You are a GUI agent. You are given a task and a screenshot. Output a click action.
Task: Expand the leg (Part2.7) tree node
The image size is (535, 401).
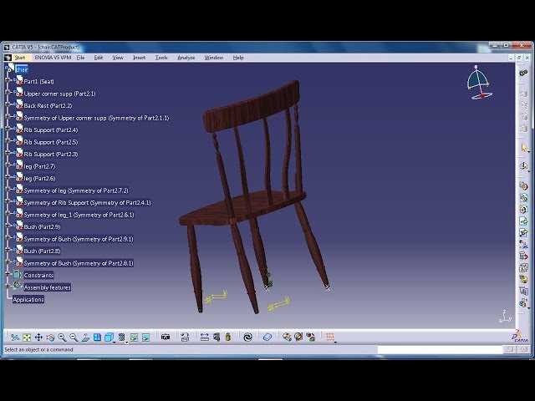coord(8,166)
